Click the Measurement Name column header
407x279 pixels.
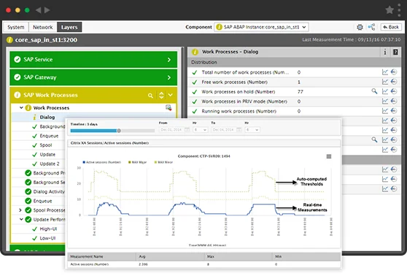point(101,256)
